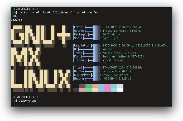
Task: Select the Packages label
Action: click(x=80, y=34)
